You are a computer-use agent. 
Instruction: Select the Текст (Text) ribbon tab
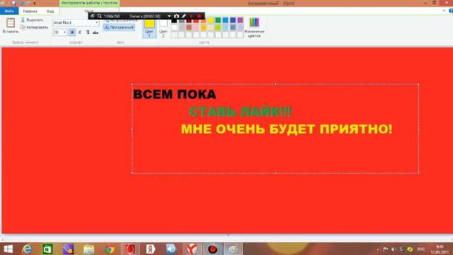pyautogui.click(x=89, y=11)
